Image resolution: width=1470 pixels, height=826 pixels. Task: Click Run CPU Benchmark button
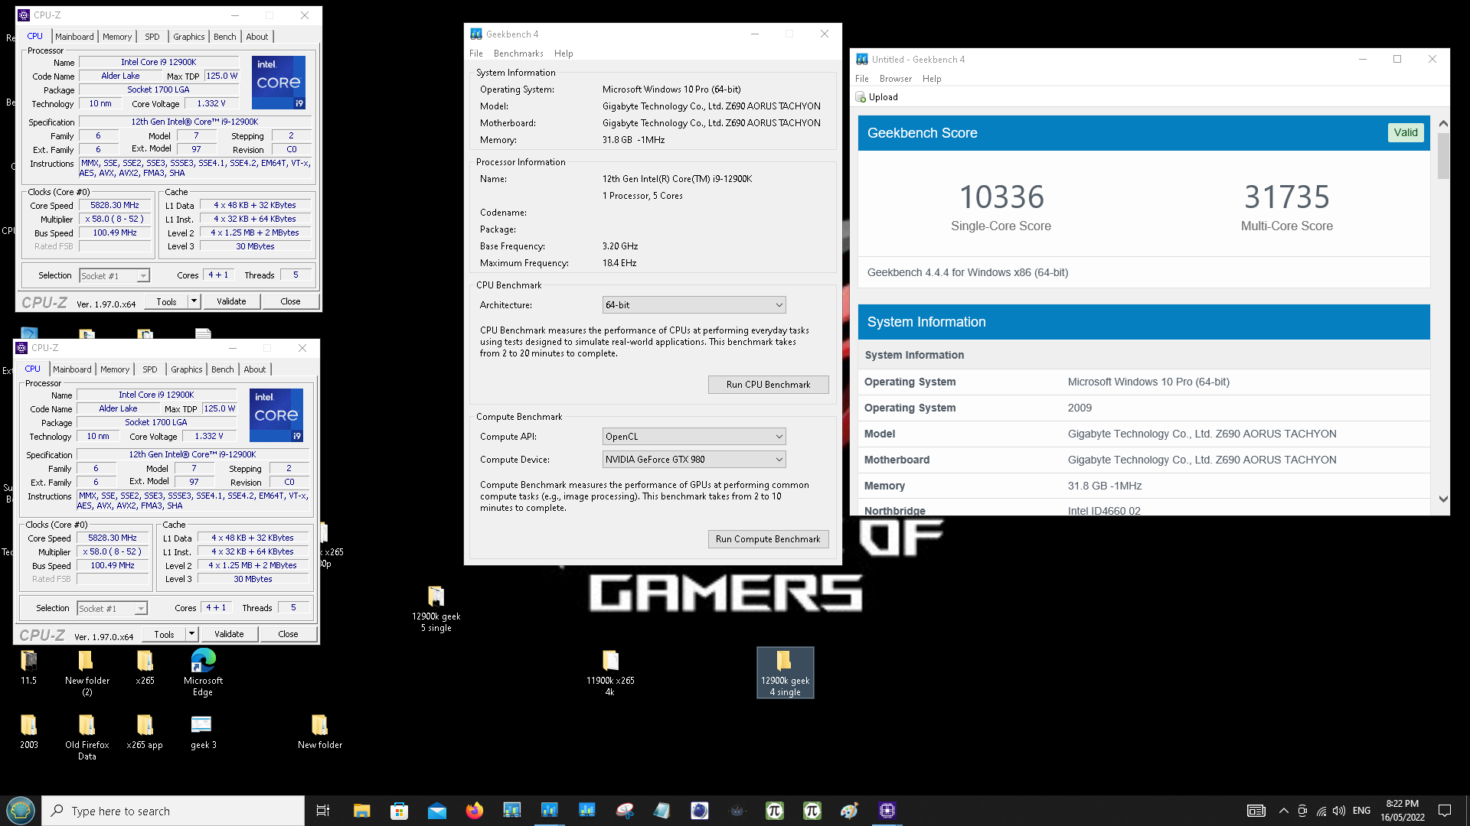click(768, 385)
